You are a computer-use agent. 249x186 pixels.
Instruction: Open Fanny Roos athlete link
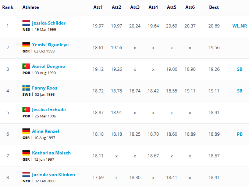point(45,88)
